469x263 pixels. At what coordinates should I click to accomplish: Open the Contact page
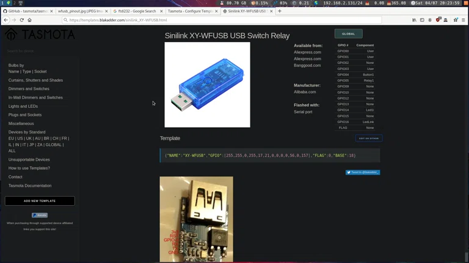tap(15, 177)
